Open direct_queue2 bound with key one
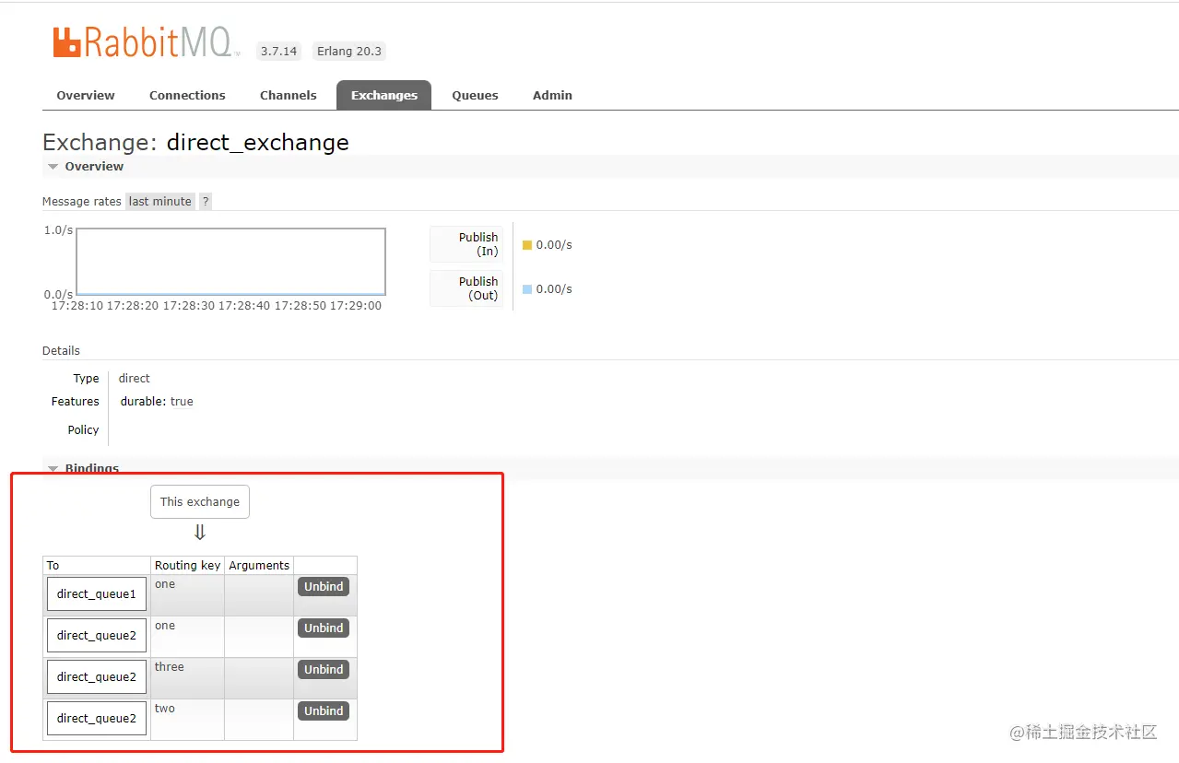The height and width of the screenshot is (763, 1179). [x=97, y=636]
